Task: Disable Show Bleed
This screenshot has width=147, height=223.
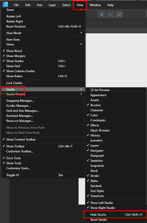Action: tap(14, 51)
